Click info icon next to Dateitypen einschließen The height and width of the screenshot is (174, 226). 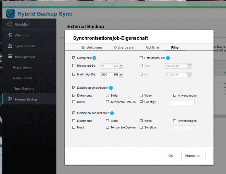point(111,88)
